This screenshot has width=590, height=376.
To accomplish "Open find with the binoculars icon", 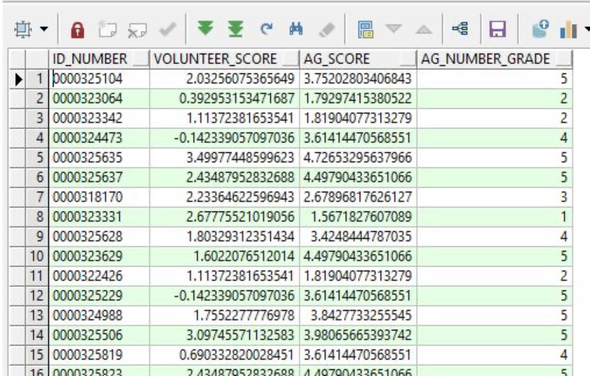I will (296, 29).
